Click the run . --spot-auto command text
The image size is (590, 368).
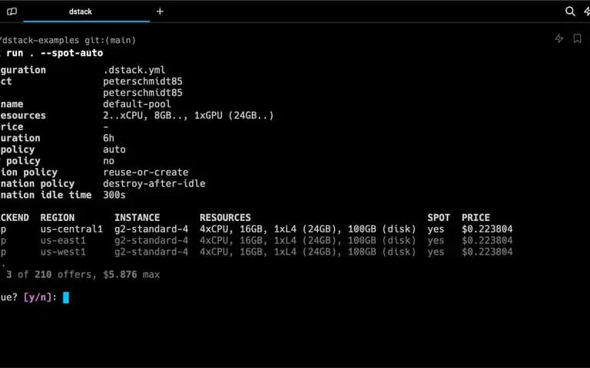click(55, 53)
